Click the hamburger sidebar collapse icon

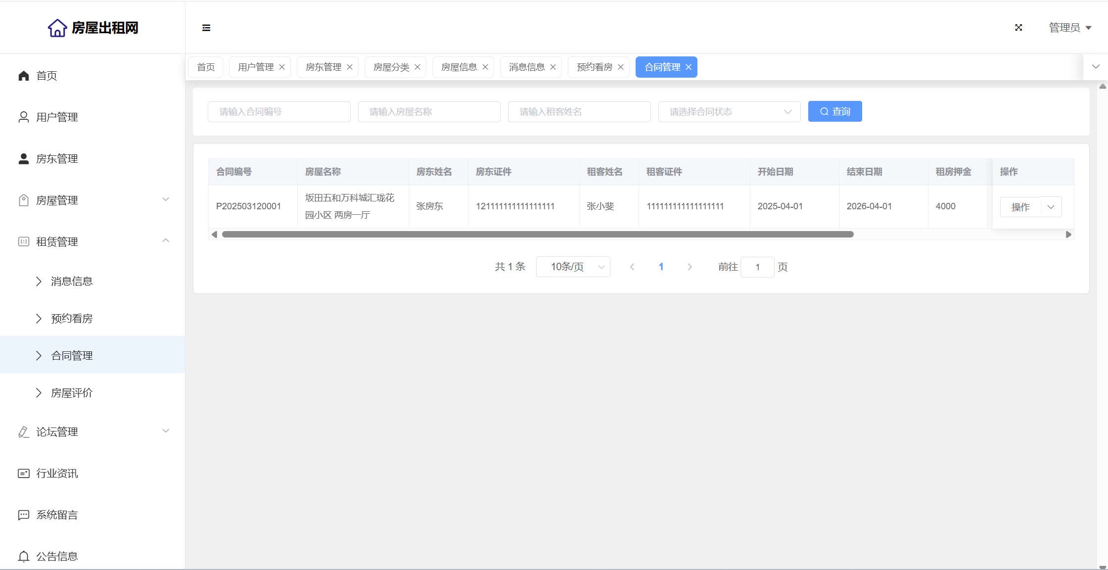pos(206,28)
